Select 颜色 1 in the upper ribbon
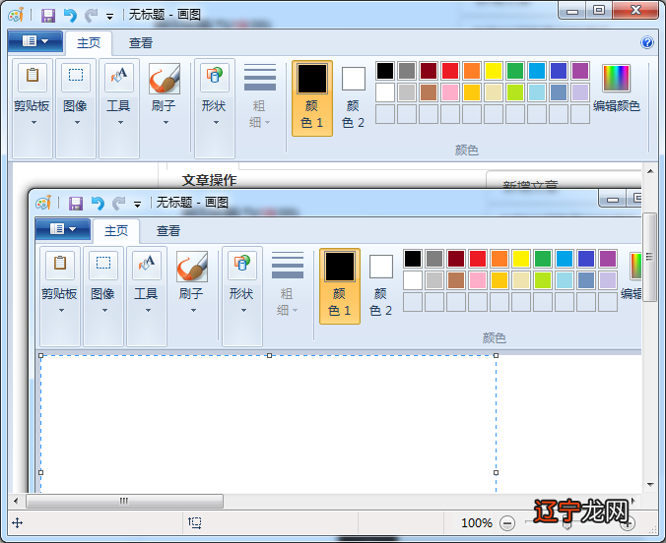 pyautogui.click(x=312, y=97)
